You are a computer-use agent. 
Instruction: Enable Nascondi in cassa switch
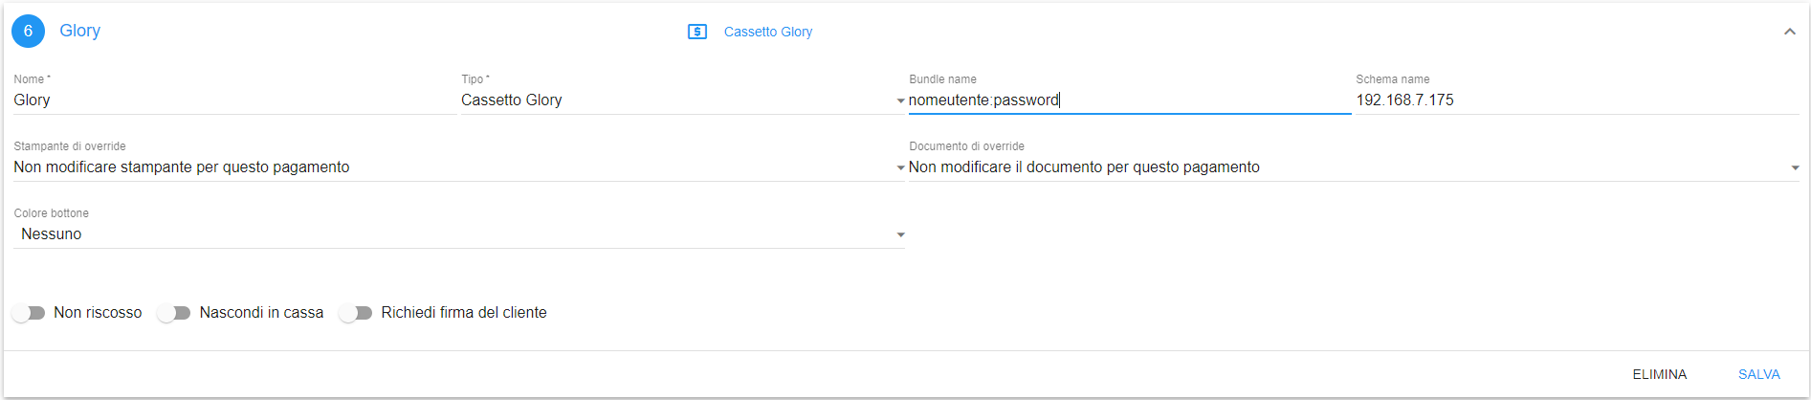click(174, 313)
